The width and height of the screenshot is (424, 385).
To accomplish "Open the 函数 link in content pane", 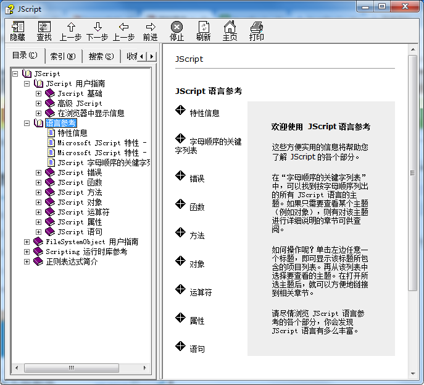I will coord(197,207).
